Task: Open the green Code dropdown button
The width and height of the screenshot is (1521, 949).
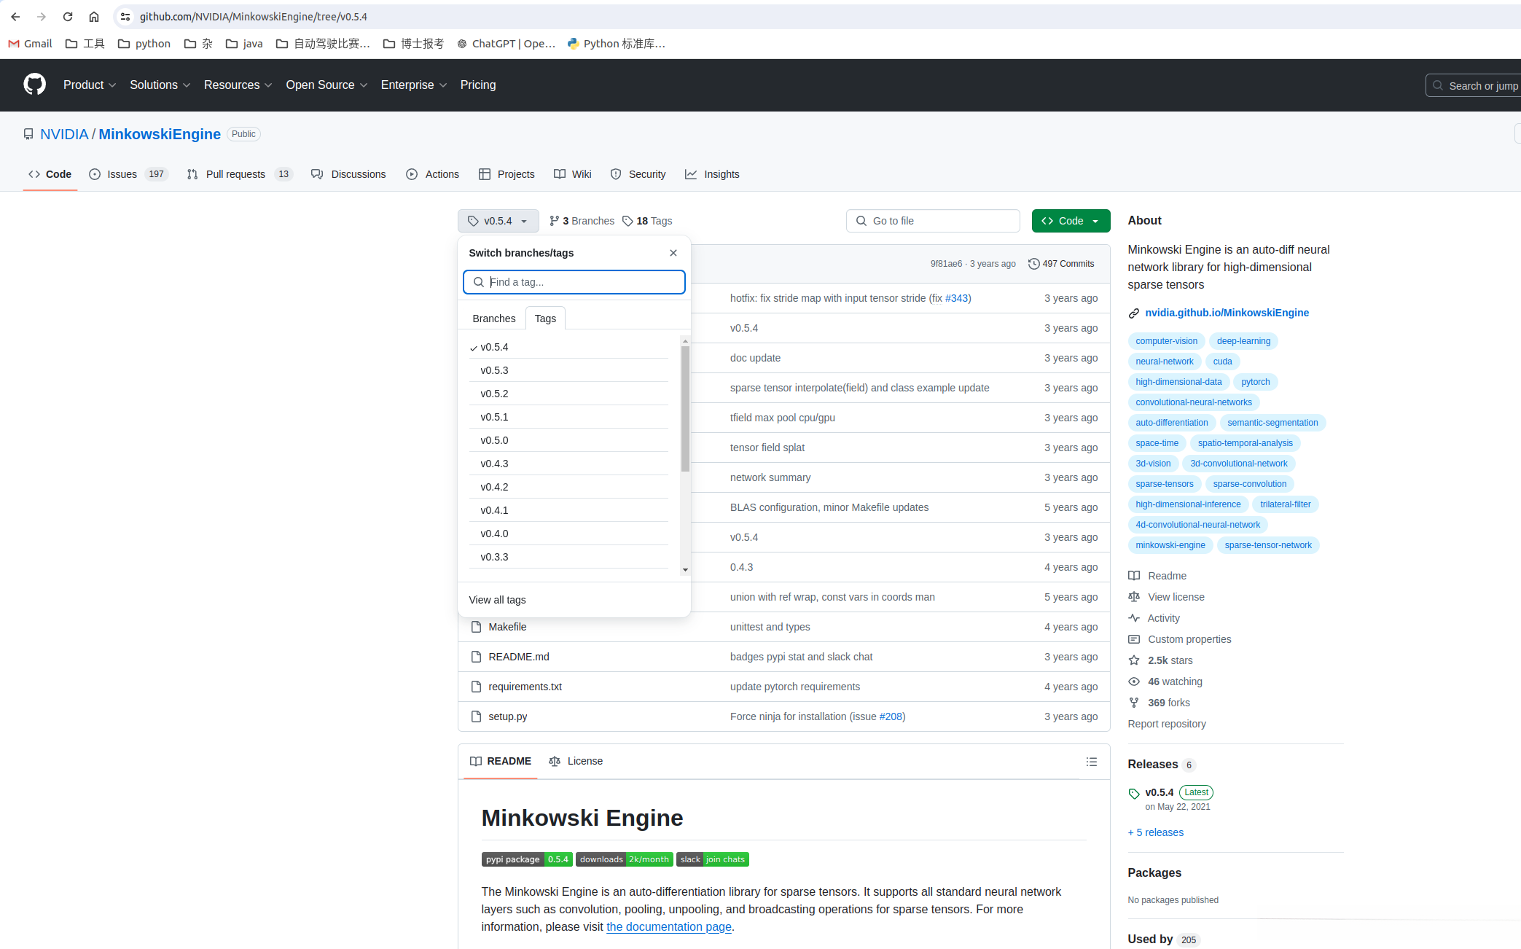Action: (1070, 221)
